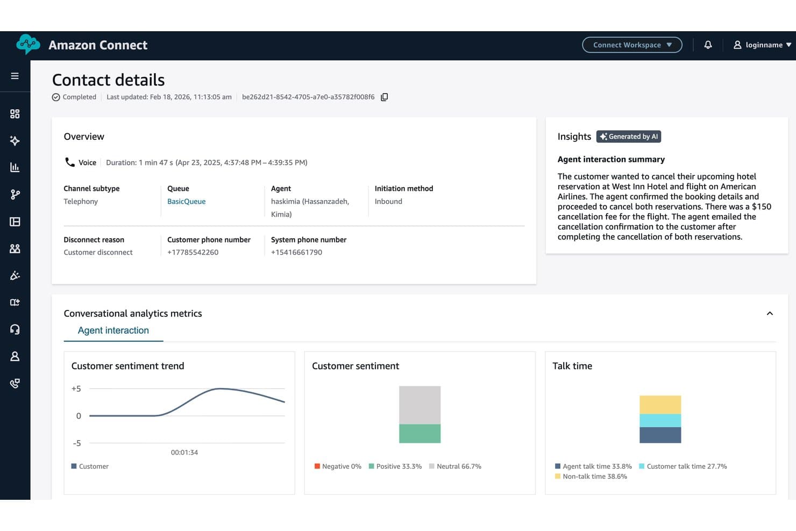
Task: Open the bar chart analytics icon
Action: 15,167
